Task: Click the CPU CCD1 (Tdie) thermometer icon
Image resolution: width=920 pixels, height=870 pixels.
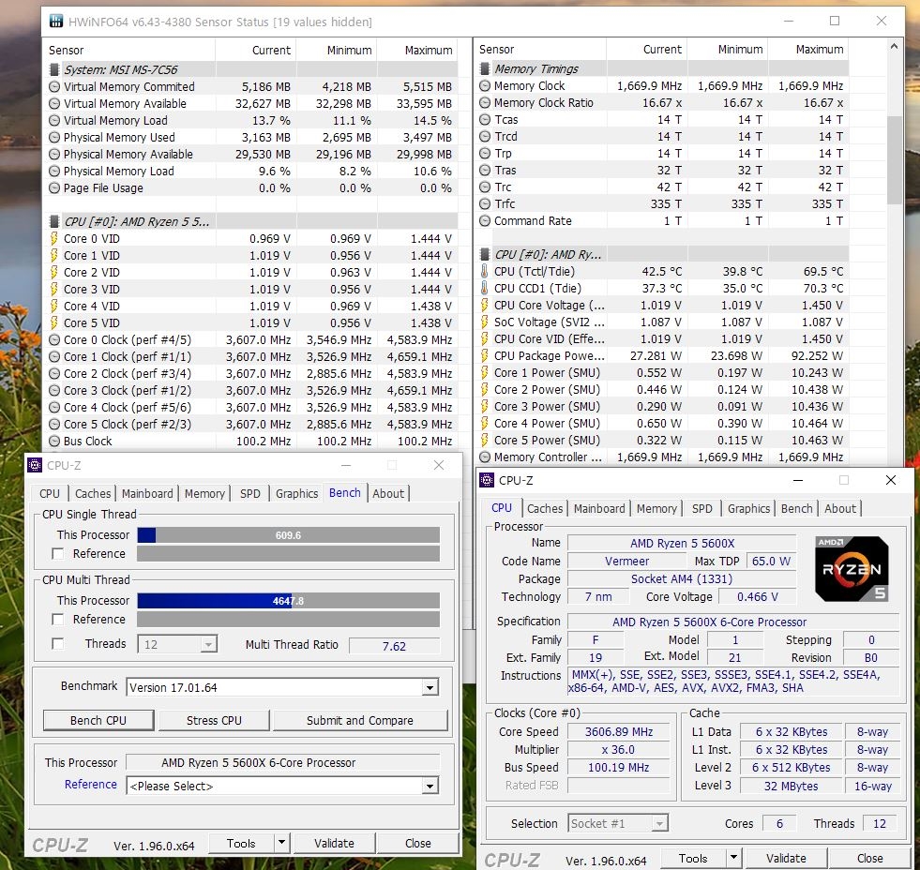Action: 484,289
